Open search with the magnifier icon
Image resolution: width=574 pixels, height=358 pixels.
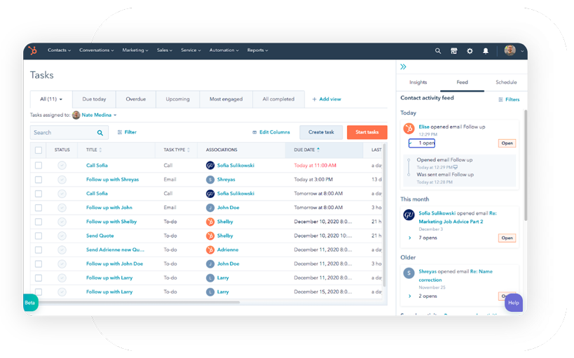(x=438, y=51)
